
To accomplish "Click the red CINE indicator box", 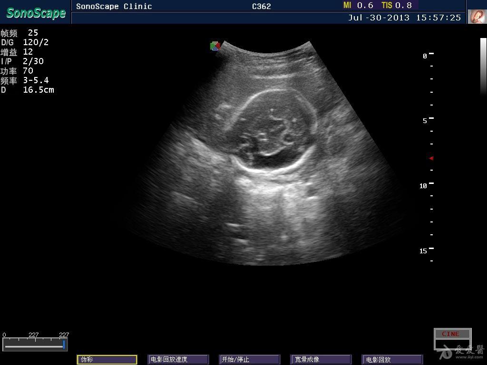I will point(452,334).
